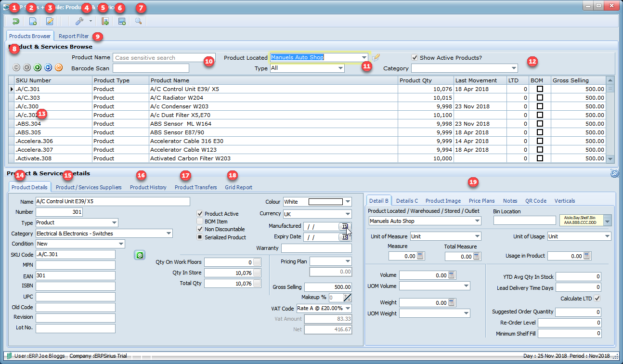Click the Makeup % calculator toggle icon
This screenshot has height=364, width=623.
point(348,298)
